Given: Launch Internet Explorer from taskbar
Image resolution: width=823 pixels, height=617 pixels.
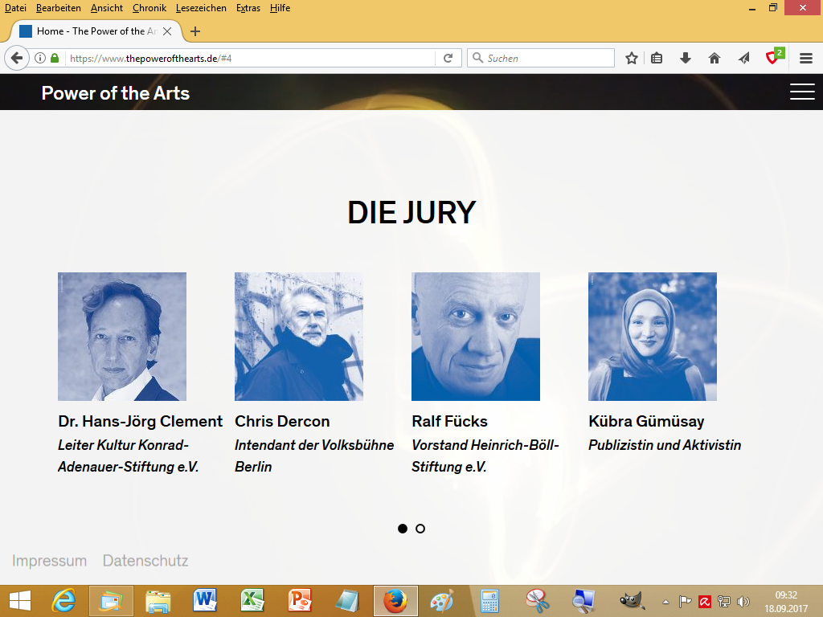Looking at the screenshot, I should point(63,601).
